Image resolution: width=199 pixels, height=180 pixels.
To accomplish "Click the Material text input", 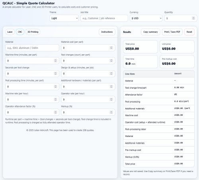I will (x=32, y=48).
